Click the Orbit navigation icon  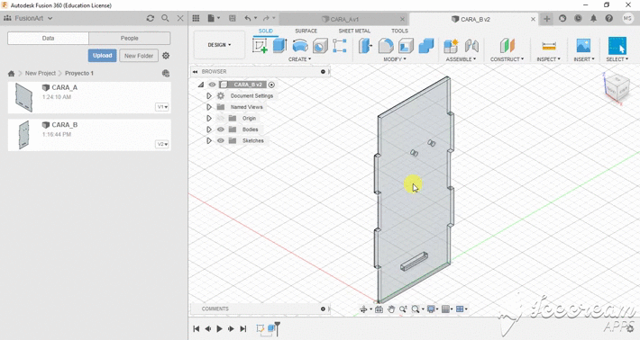point(363,309)
